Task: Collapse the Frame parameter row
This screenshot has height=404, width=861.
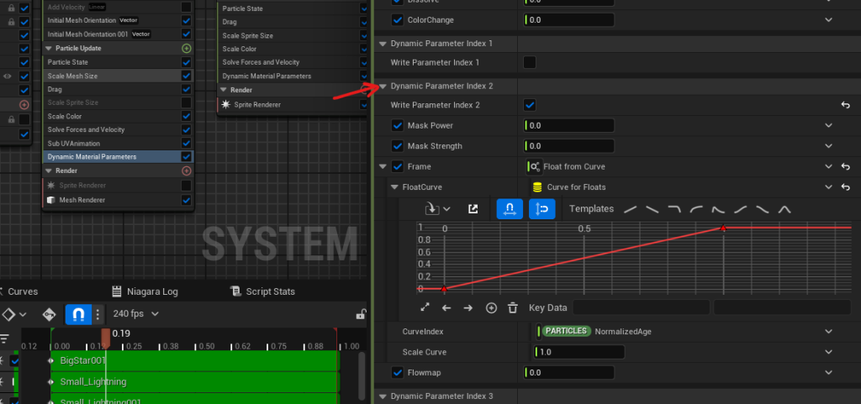Action: (x=383, y=166)
